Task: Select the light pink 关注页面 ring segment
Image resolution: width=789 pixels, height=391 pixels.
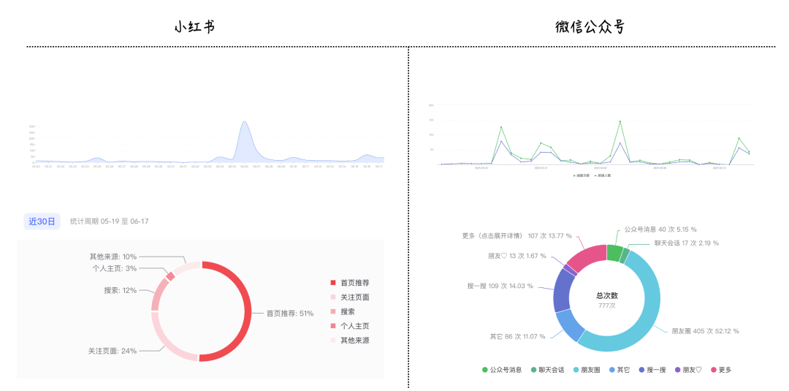Action: tap(164, 340)
